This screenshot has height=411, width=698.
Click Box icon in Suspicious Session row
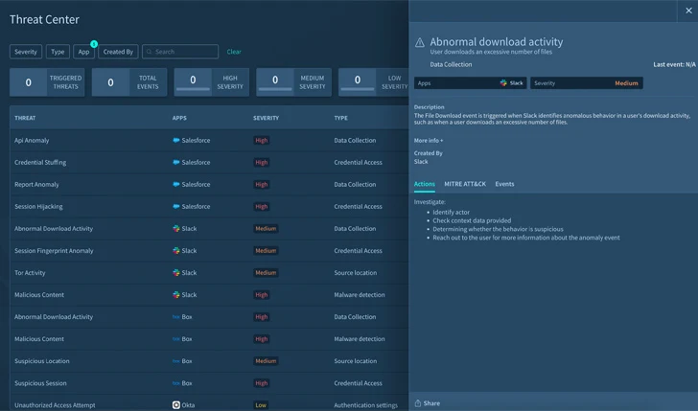pos(175,383)
